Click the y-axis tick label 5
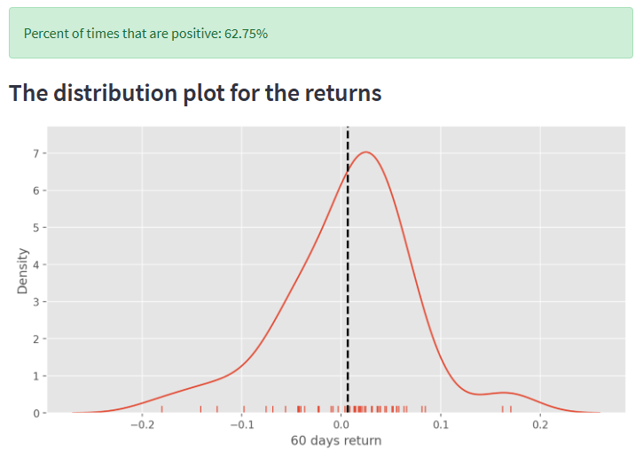Viewport: 643px width, 459px height. pos(36,229)
